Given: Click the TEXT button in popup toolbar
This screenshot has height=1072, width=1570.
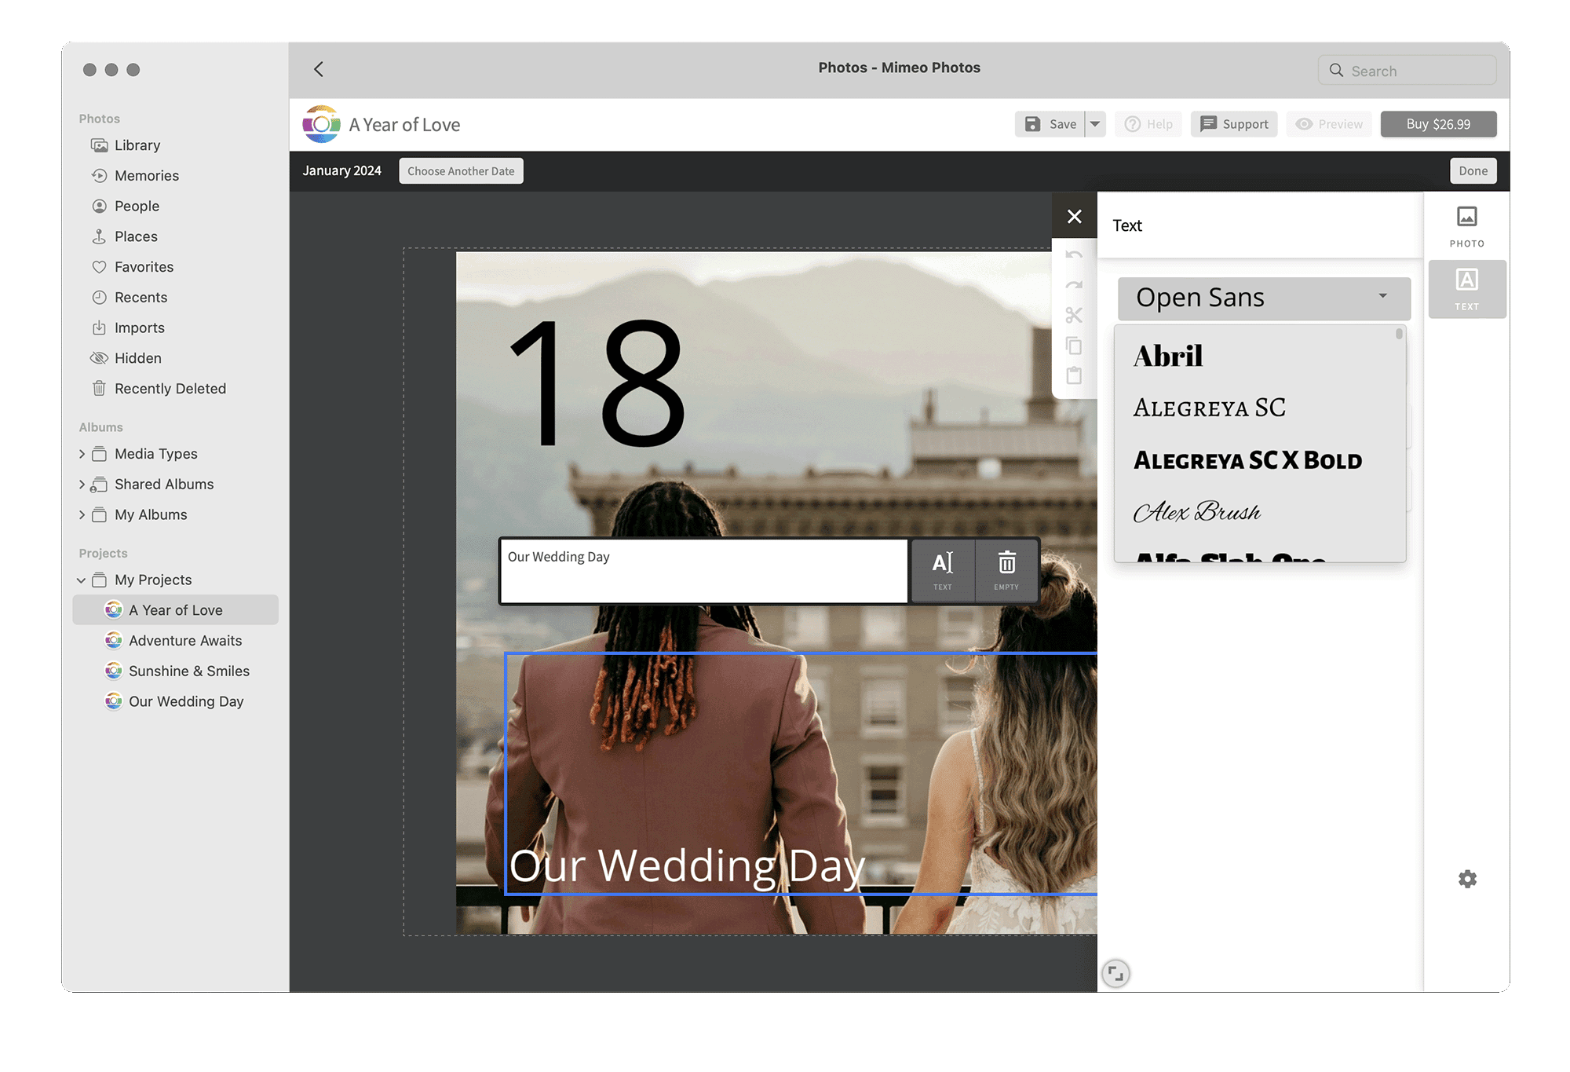Looking at the screenshot, I should tap(944, 569).
